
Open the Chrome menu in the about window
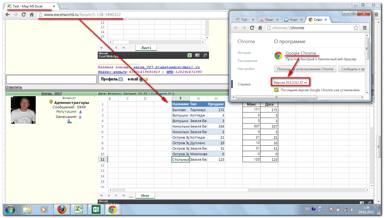click(x=365, y=28)
